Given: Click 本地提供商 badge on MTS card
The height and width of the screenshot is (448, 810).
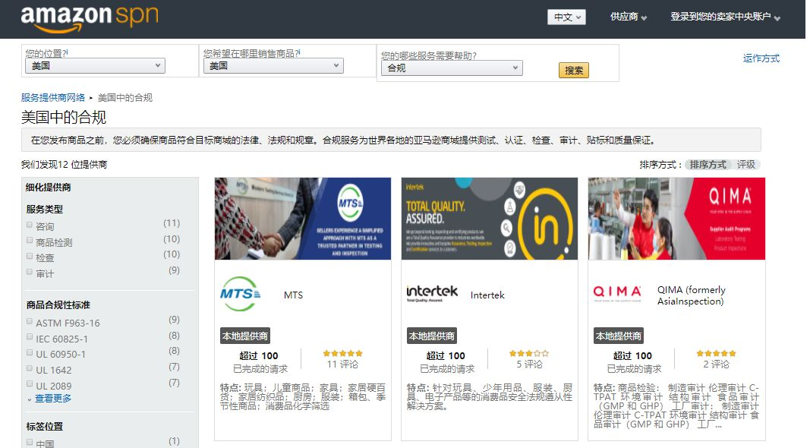Looking at the screenshot, I should point(245,336).
